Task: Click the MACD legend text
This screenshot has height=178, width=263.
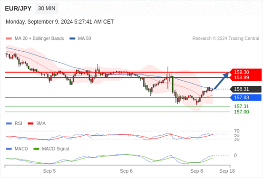Action: click(x=21, y=149)
